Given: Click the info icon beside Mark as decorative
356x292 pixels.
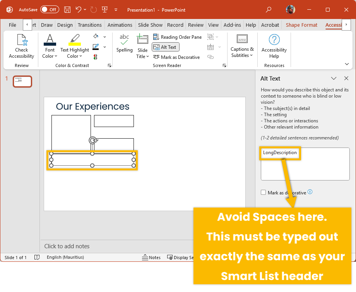Looking at the screenshot, I should [310, 192].
